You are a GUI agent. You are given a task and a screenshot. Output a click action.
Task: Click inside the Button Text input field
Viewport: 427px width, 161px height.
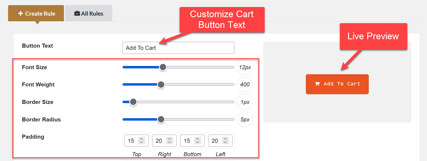pos(178,48)
